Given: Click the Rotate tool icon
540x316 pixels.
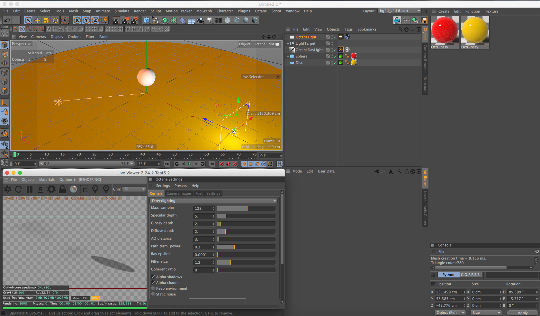Looking at the screenshot, I should point(55,21).
